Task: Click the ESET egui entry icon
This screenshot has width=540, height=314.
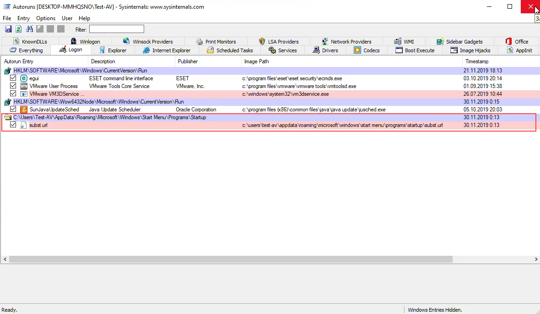Action: (24, 78)
